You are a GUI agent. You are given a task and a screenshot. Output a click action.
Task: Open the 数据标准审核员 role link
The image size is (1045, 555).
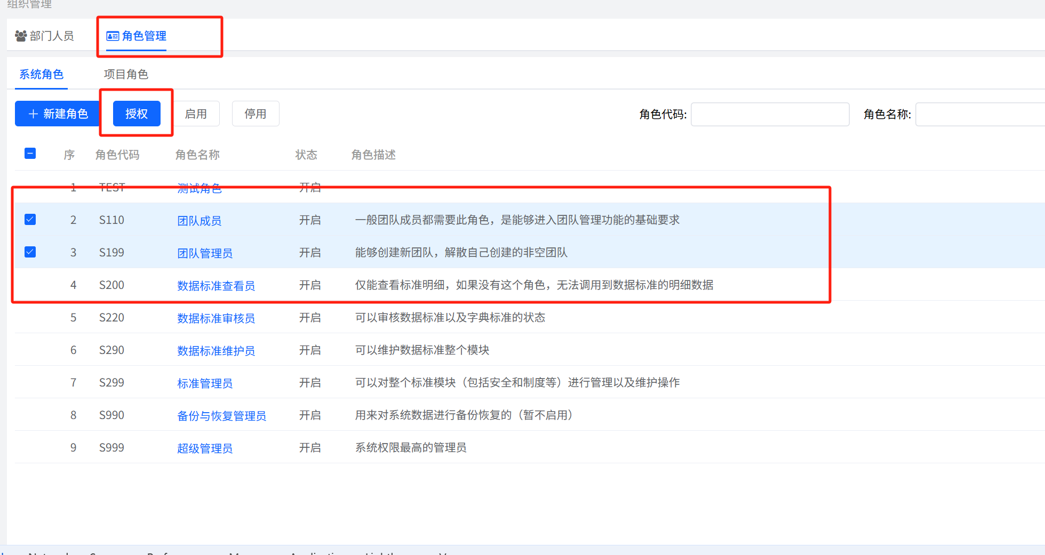pos(216,318)
